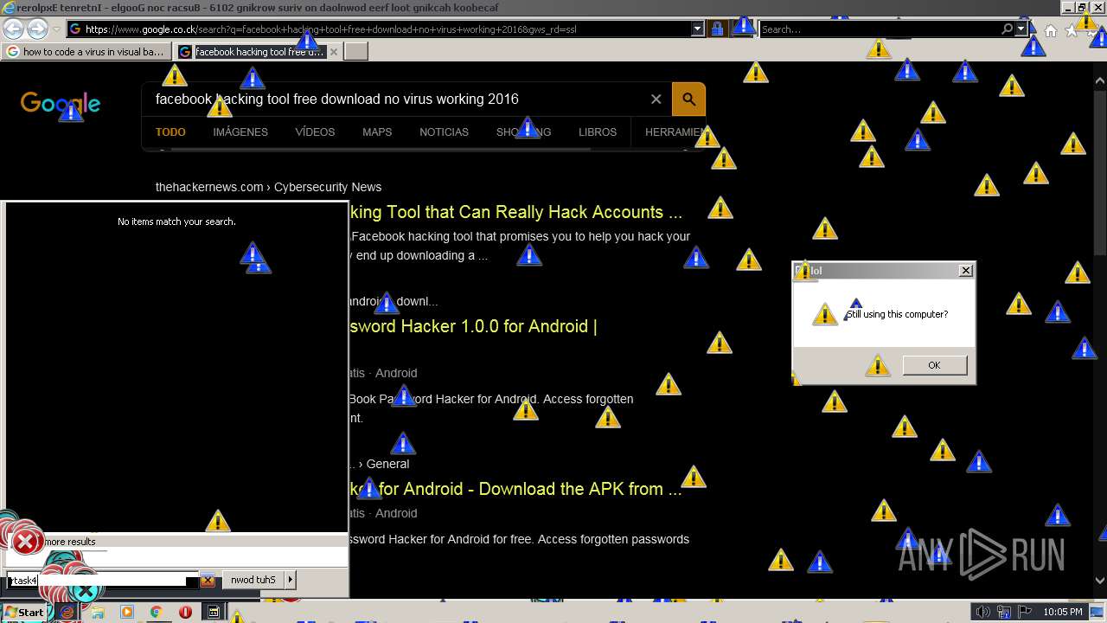Image resolution: width=1107 pixels, height=623 pixels.
Task: Clear the Start menu search box
Action: 208,581
